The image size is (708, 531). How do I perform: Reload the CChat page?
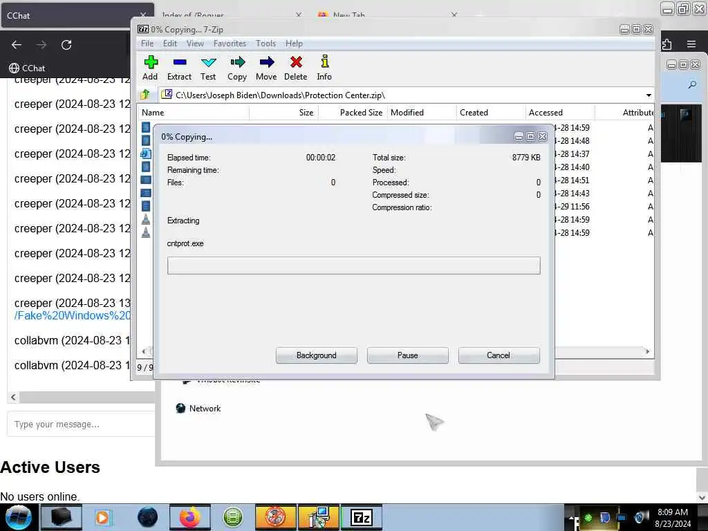click(x=66, y=45)
